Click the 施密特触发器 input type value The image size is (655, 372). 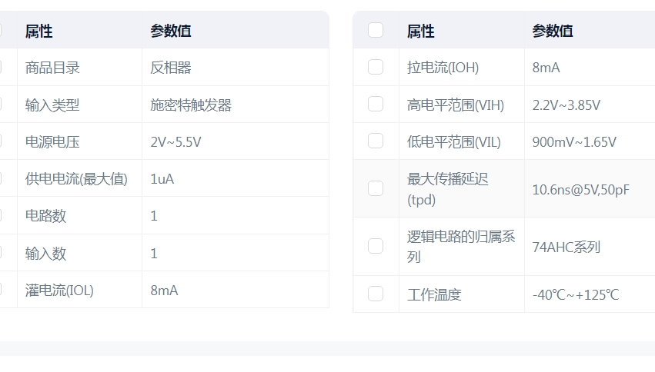point(191,105)
